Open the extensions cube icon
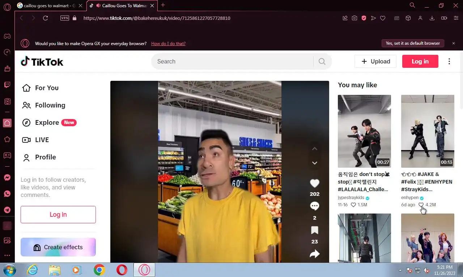The width and height of the screenshot is (463, 277). pyautogui.click(x=408, y=18)
